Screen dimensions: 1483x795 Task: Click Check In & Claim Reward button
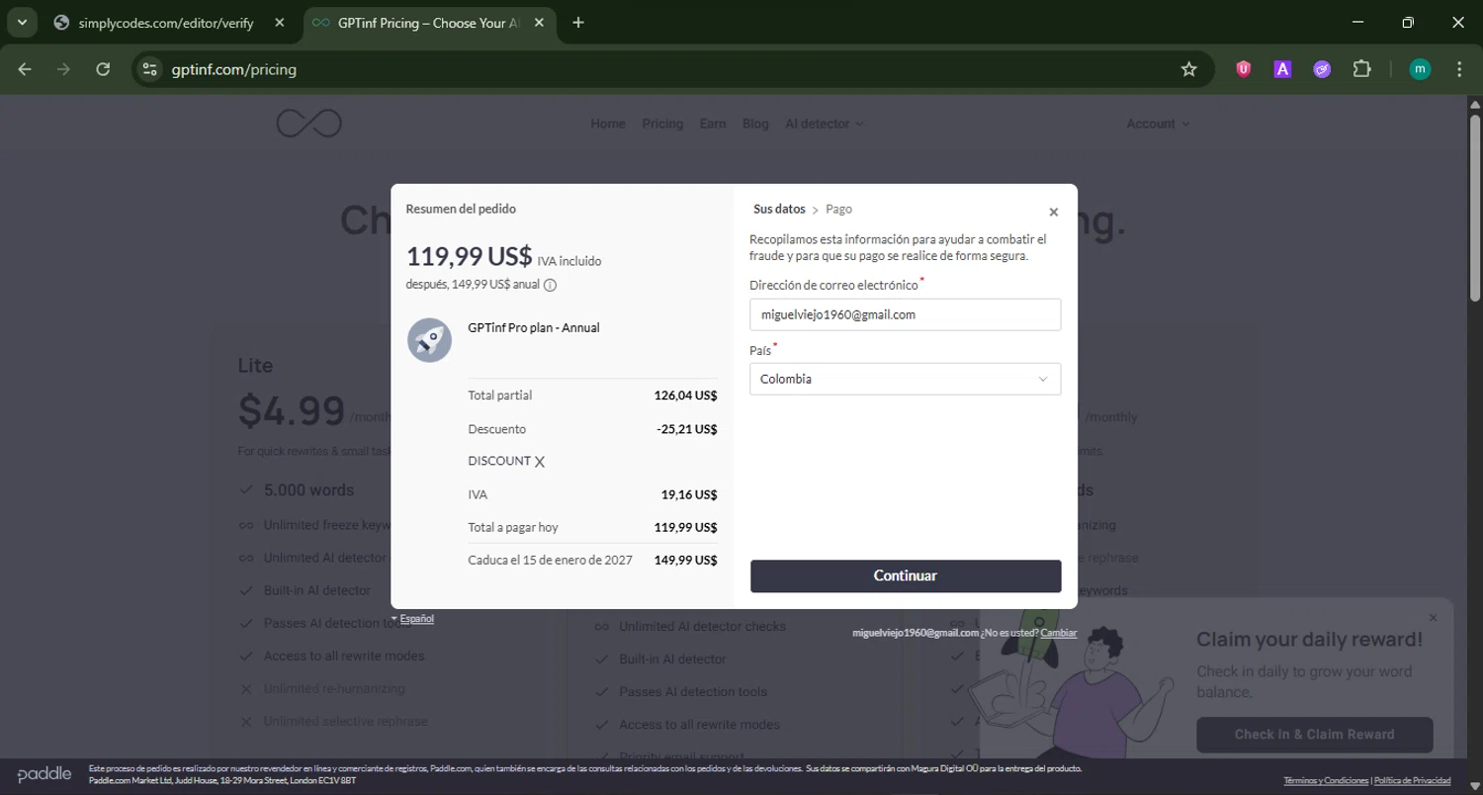click(x=1314, y=735)
